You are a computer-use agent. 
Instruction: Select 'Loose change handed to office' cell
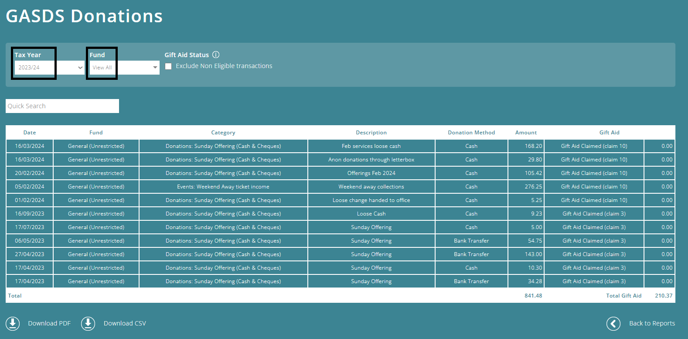[371, 200]
